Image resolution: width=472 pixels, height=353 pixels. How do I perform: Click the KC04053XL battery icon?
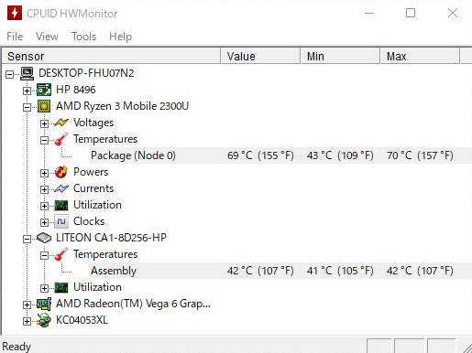[44, 320]
